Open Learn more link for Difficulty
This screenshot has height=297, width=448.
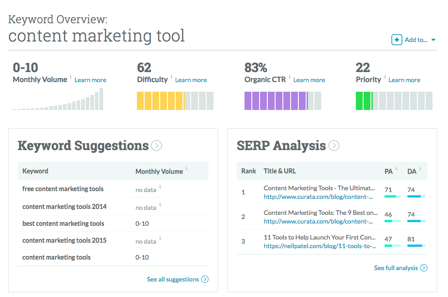coord(191,80)
